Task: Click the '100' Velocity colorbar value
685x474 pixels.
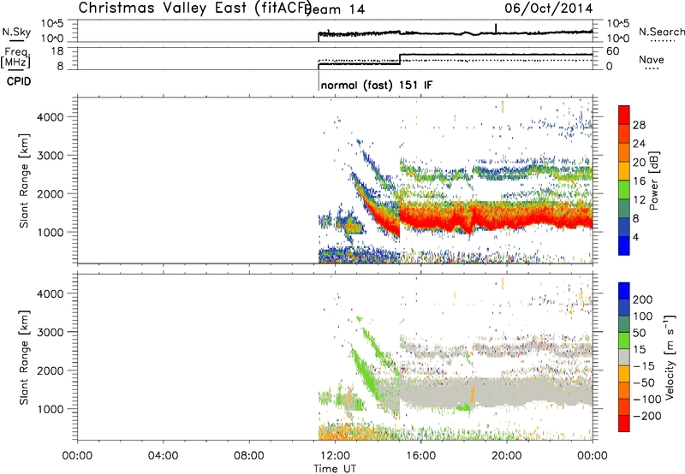Action: point(643,316)
